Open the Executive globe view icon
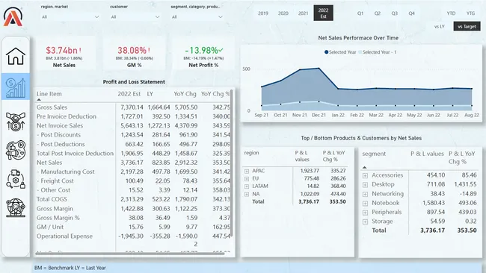 tap(16, 207)
